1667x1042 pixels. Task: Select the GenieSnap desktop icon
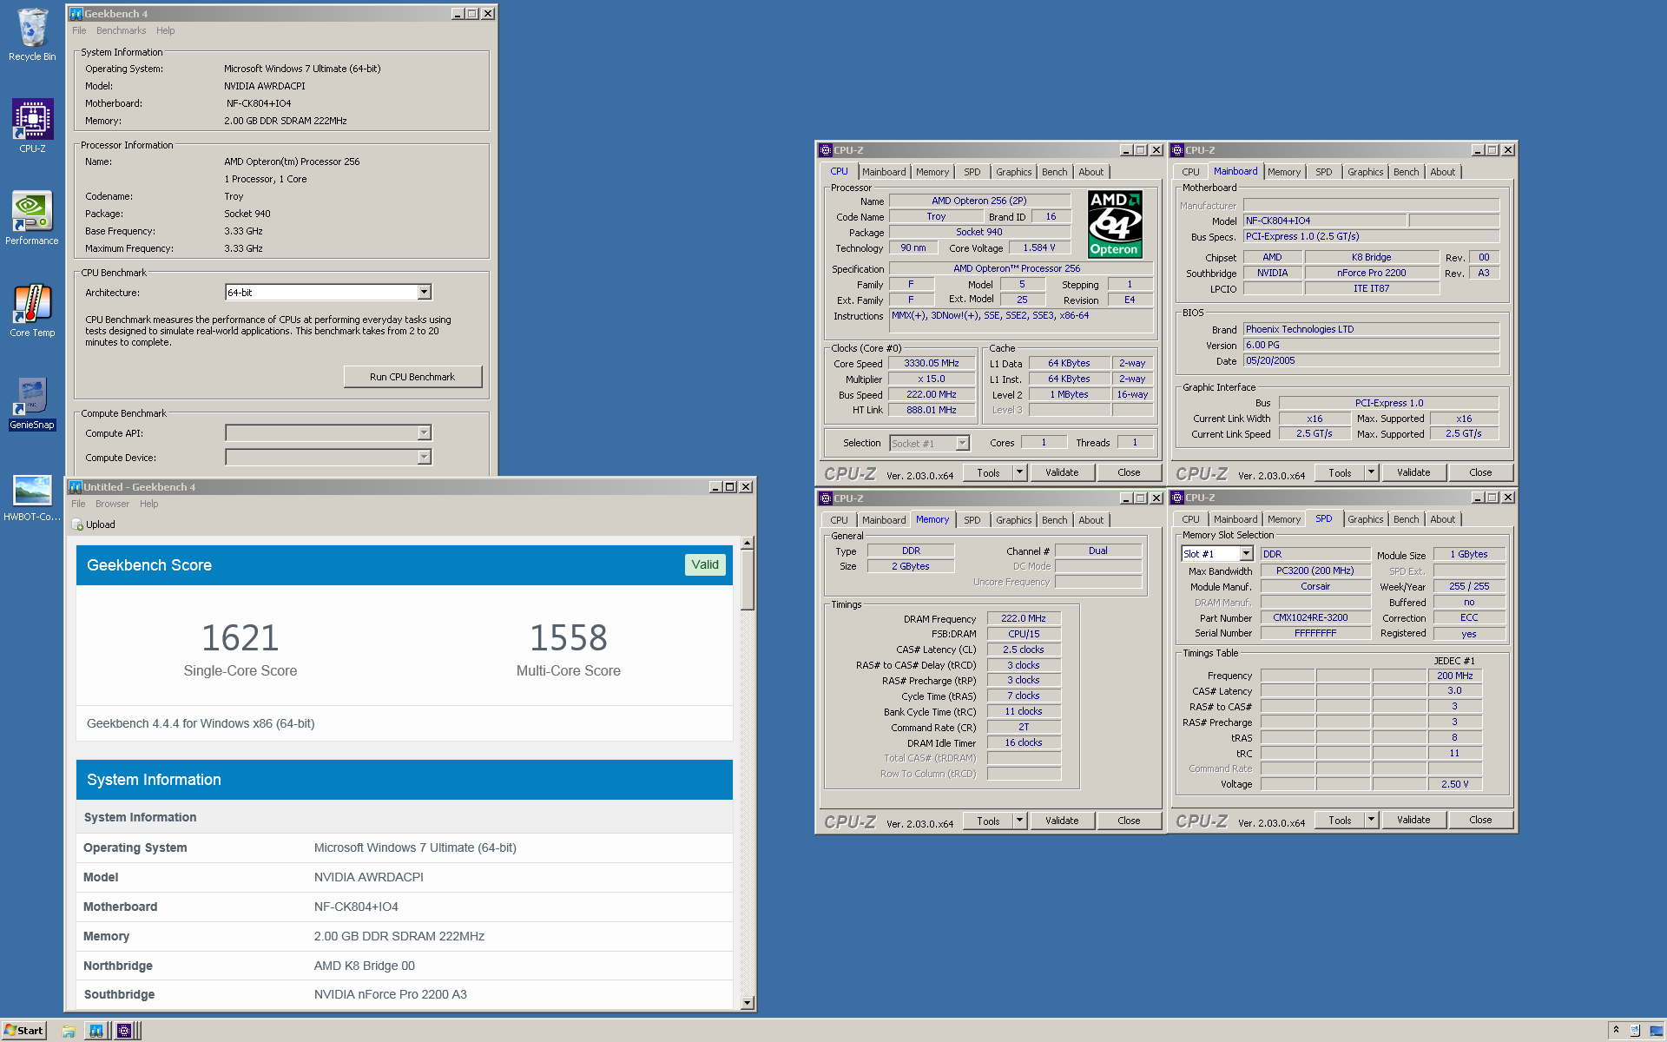[32, 403]
